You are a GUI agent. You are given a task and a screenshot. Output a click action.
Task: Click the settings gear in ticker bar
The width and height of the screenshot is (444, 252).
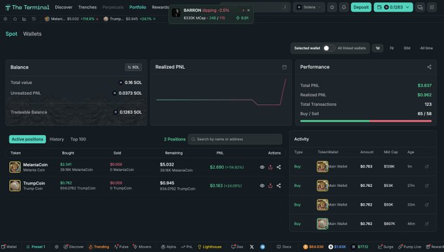(x=5, y=19)
